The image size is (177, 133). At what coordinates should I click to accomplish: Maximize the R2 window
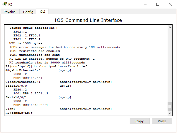158,4
